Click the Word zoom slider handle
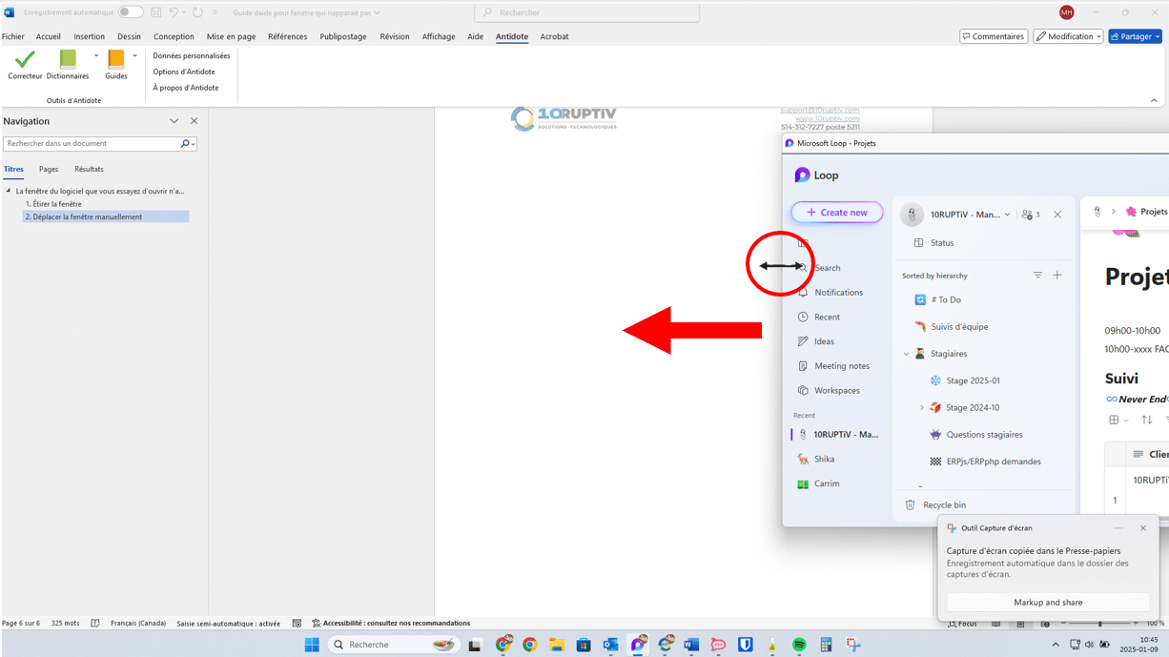The image size is (1169, 657). pos(1100,624)
